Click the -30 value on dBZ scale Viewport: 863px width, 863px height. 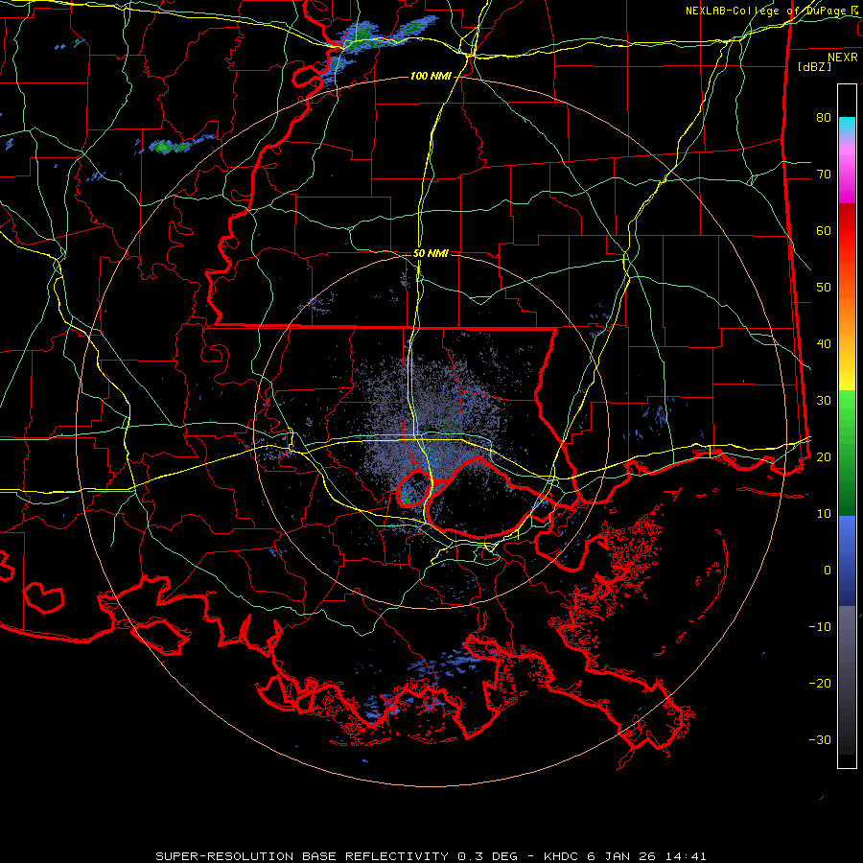click(x=820, y=739)
